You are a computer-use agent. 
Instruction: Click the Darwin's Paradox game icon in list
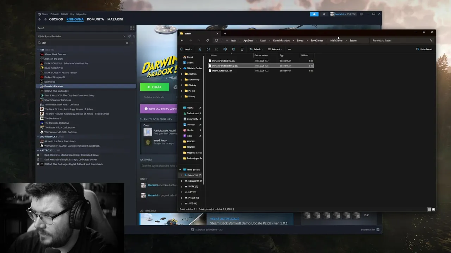(42, 86)
